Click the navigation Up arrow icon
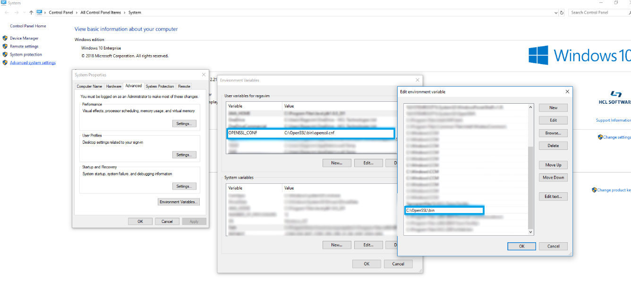 click(31, 13)
